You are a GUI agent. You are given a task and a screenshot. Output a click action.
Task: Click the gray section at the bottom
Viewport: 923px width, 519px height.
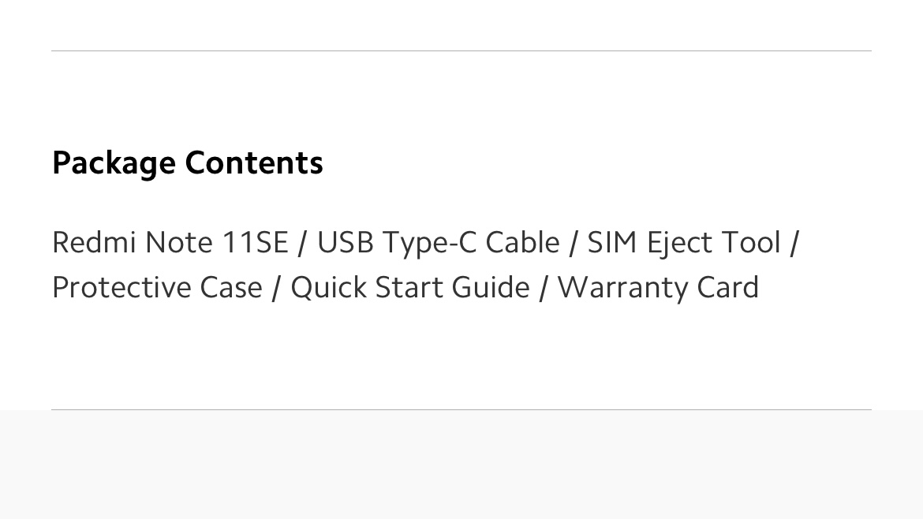pyautogui.click(x=461, y=465)
